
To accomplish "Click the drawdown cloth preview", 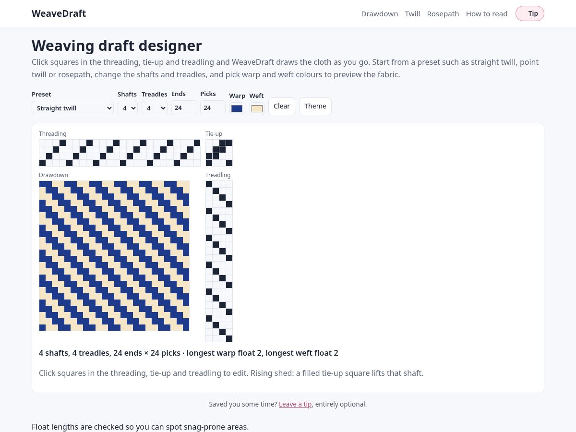I will pyautogui.click(x=114, y=256).
